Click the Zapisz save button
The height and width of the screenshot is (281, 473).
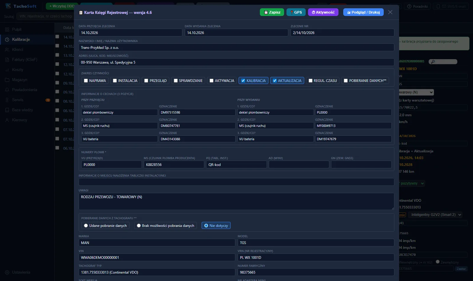click(x=272, y=12)
